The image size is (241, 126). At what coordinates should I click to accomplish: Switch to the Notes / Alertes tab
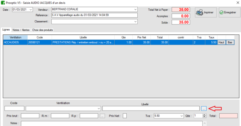pyautogui.click(x=21, y=30)
